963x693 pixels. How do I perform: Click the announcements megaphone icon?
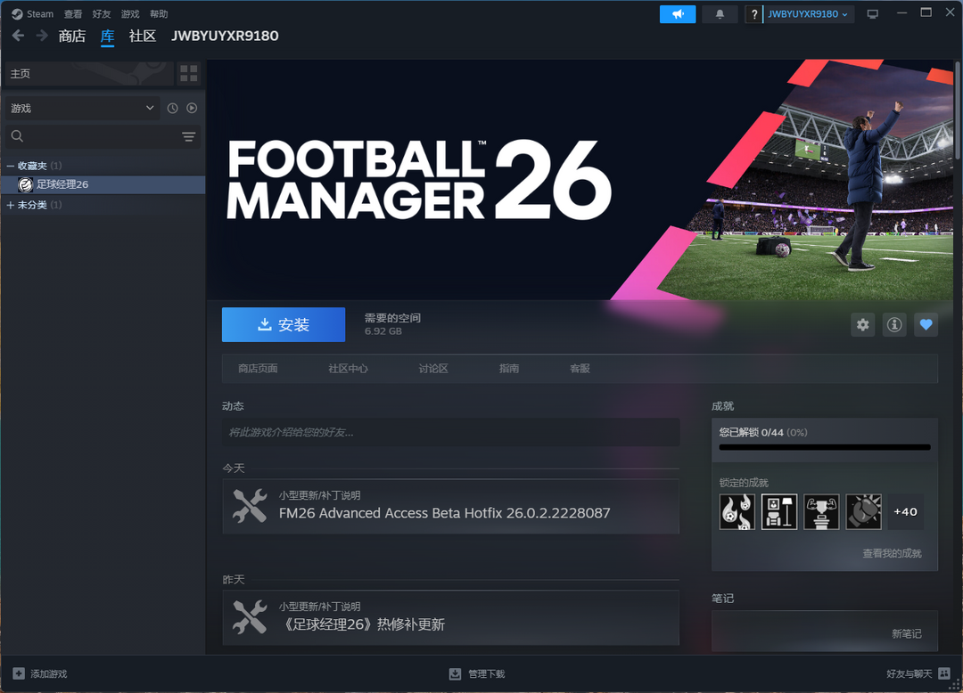(x=677, y=14)
